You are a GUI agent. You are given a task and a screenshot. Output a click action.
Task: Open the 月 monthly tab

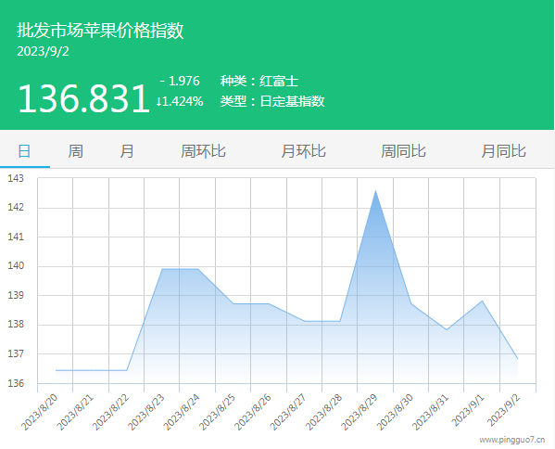[126, 151]
